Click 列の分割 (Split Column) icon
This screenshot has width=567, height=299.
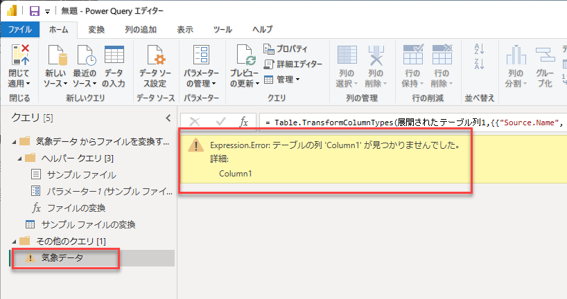pos(516,55)
